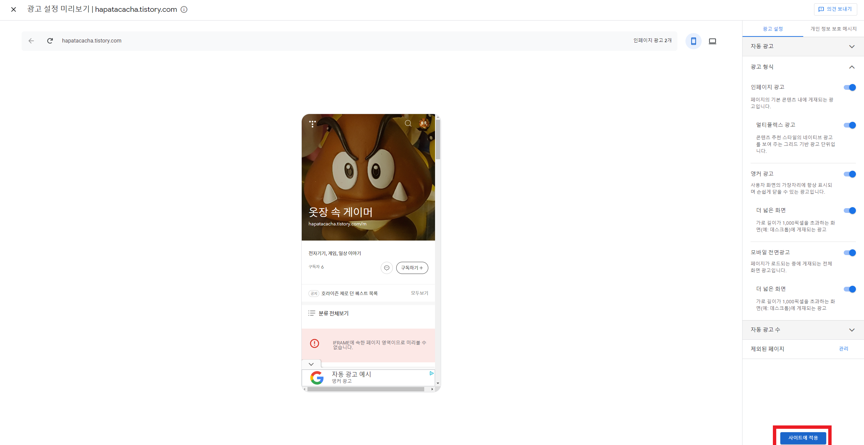864x445 pixels.
Task: Reload the preview page
Action: coord(50,41)
